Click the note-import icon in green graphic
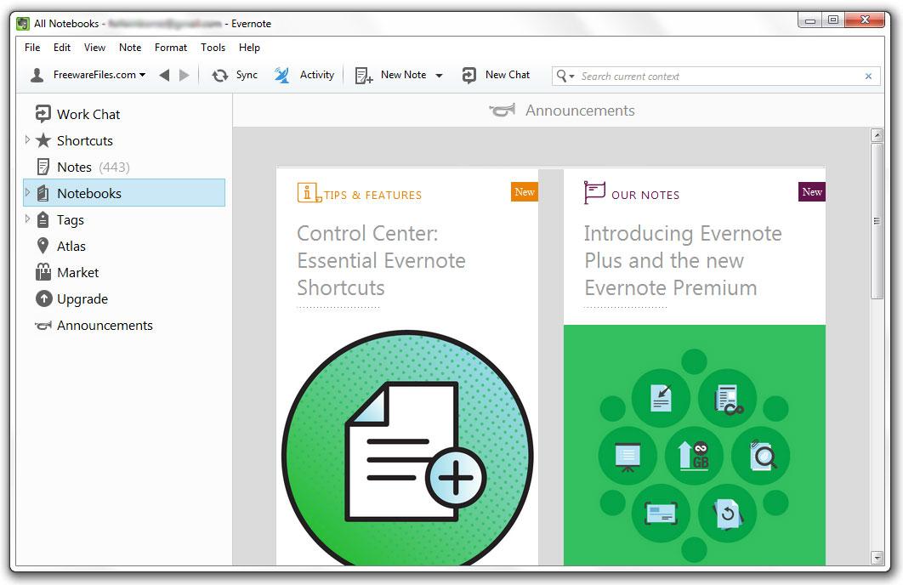This screenshot has height=585, width=903. (661, 398)
